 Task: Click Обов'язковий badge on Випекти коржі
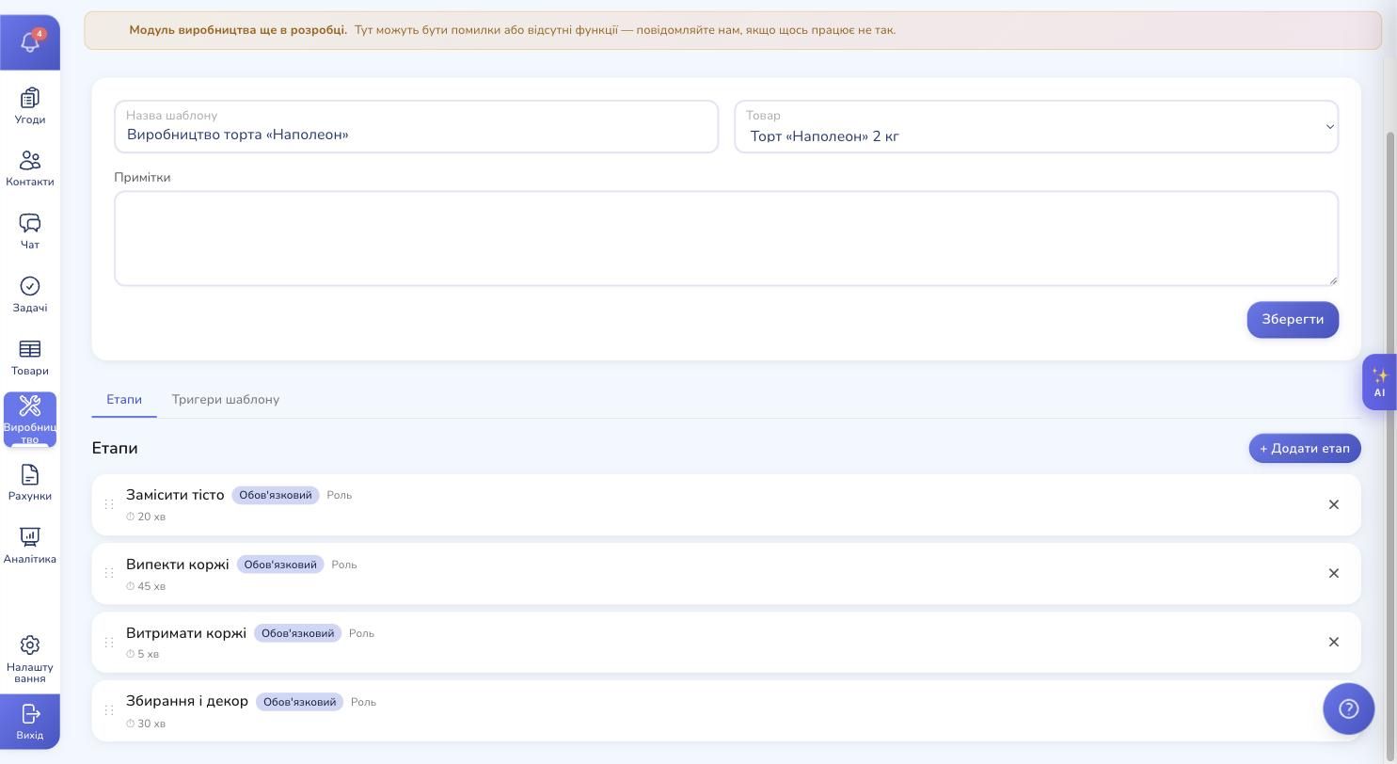coord(280,565)
